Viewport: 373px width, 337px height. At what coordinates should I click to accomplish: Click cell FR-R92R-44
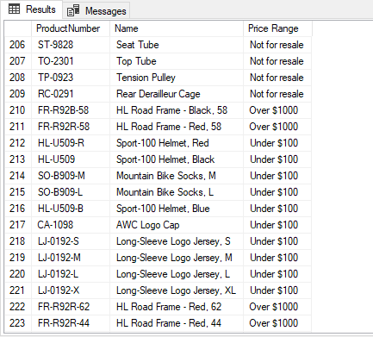click(x=71, y=323)
